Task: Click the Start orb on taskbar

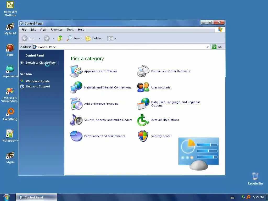Action: [x=7, y=197]
